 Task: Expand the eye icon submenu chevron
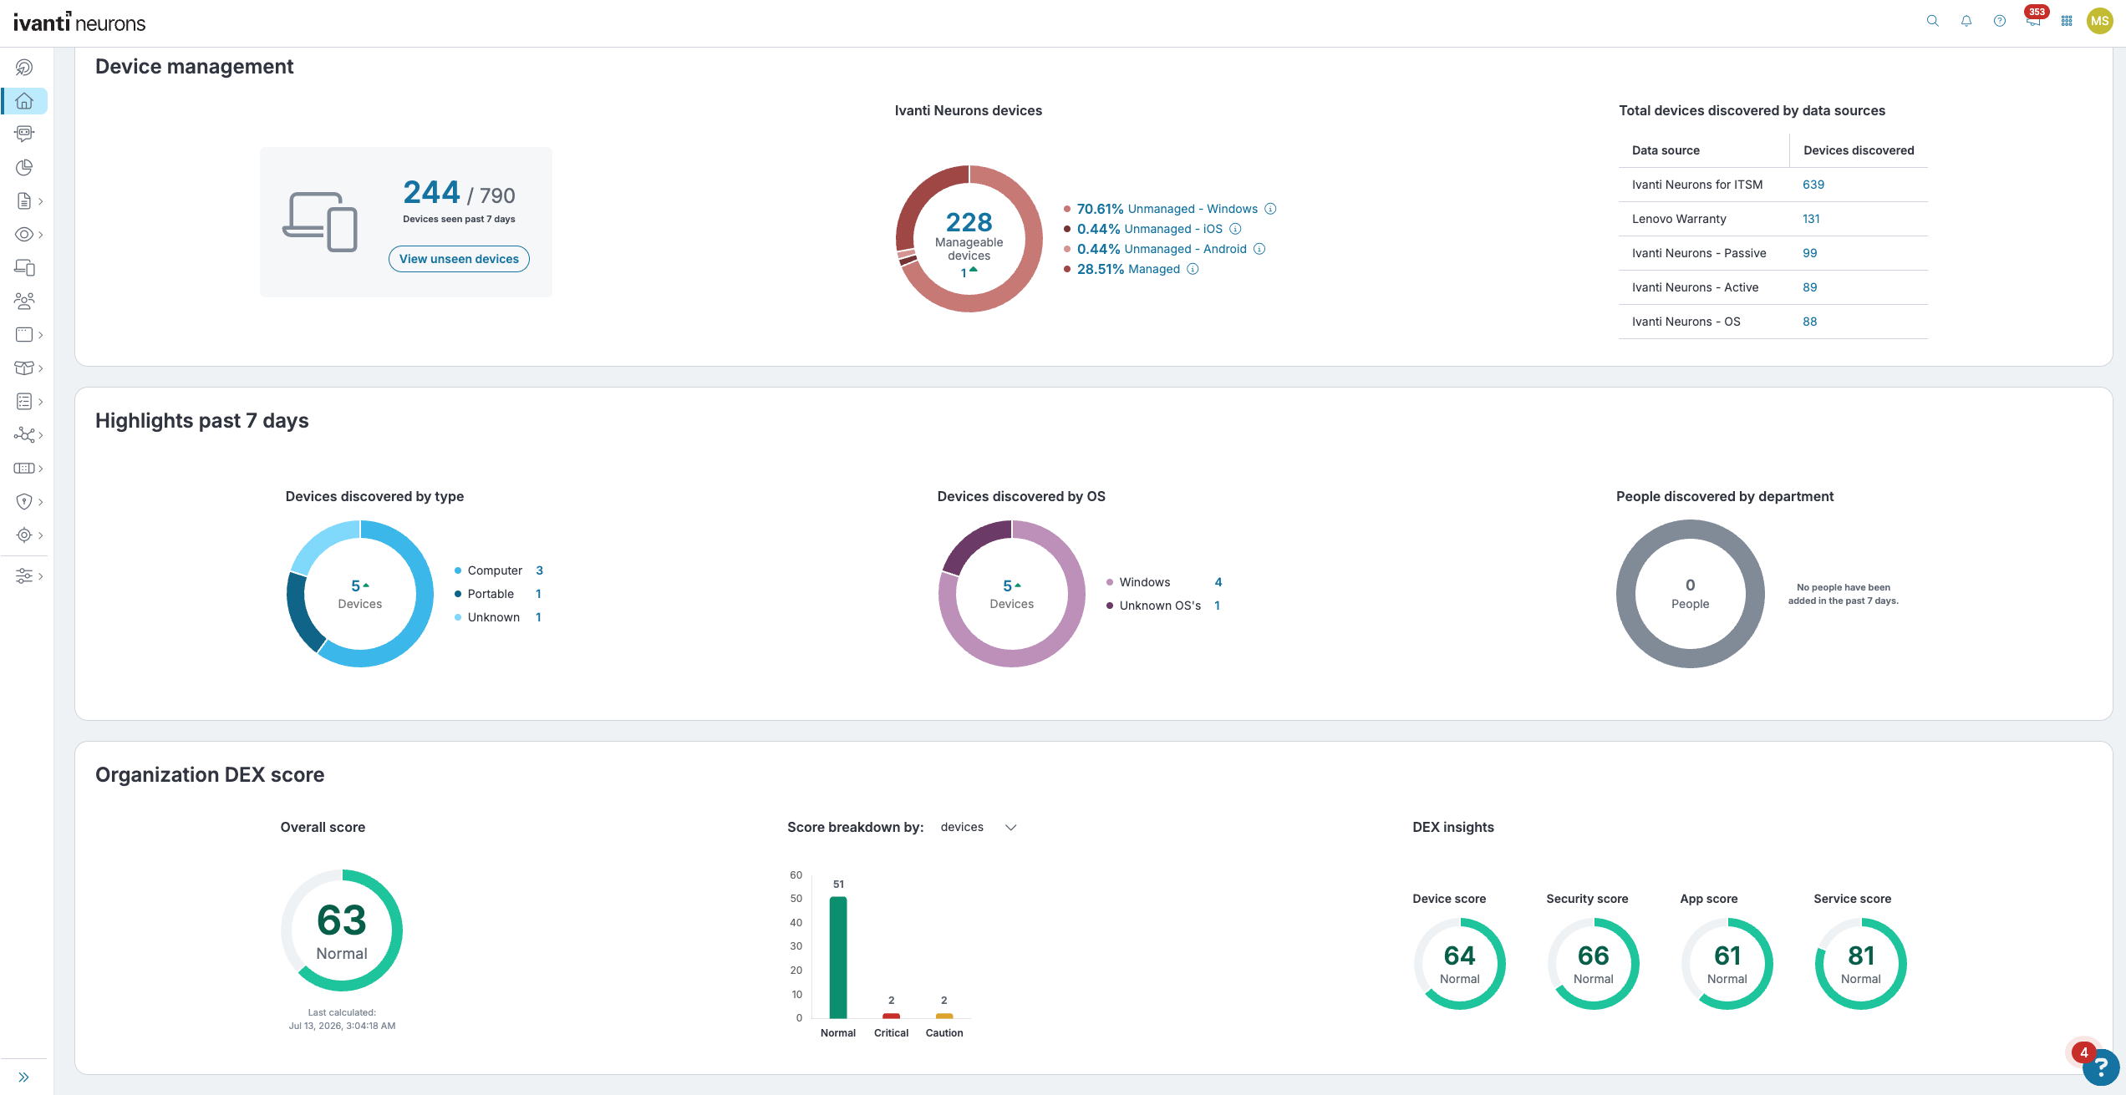tap(40, 235)
